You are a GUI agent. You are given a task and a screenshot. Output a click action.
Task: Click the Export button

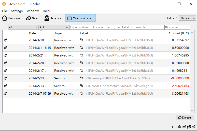185,118
